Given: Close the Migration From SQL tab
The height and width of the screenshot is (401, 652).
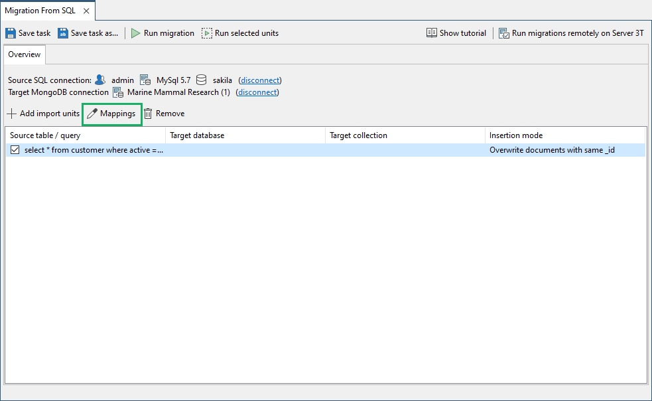Looking at the screenshot, I should pyautogui.click(x=86, y=11).
